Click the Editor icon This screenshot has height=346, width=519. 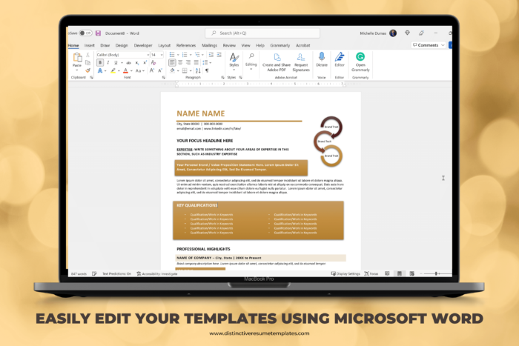(x=340, y=57)
